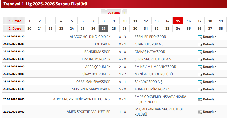Click details icon for Özbelsan Sivasspor match
The width and height of the screenshot is (227, 120).
click(200, 82)
